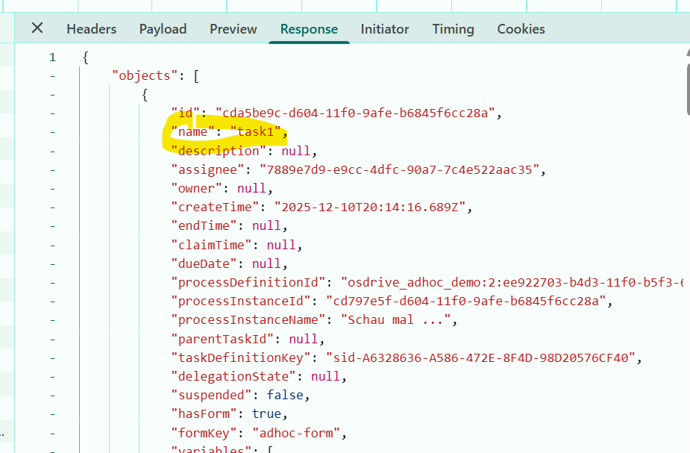This screenshot has height=453, width=690.
Task: Click the "endTime" key
Action: coord(204,226)
